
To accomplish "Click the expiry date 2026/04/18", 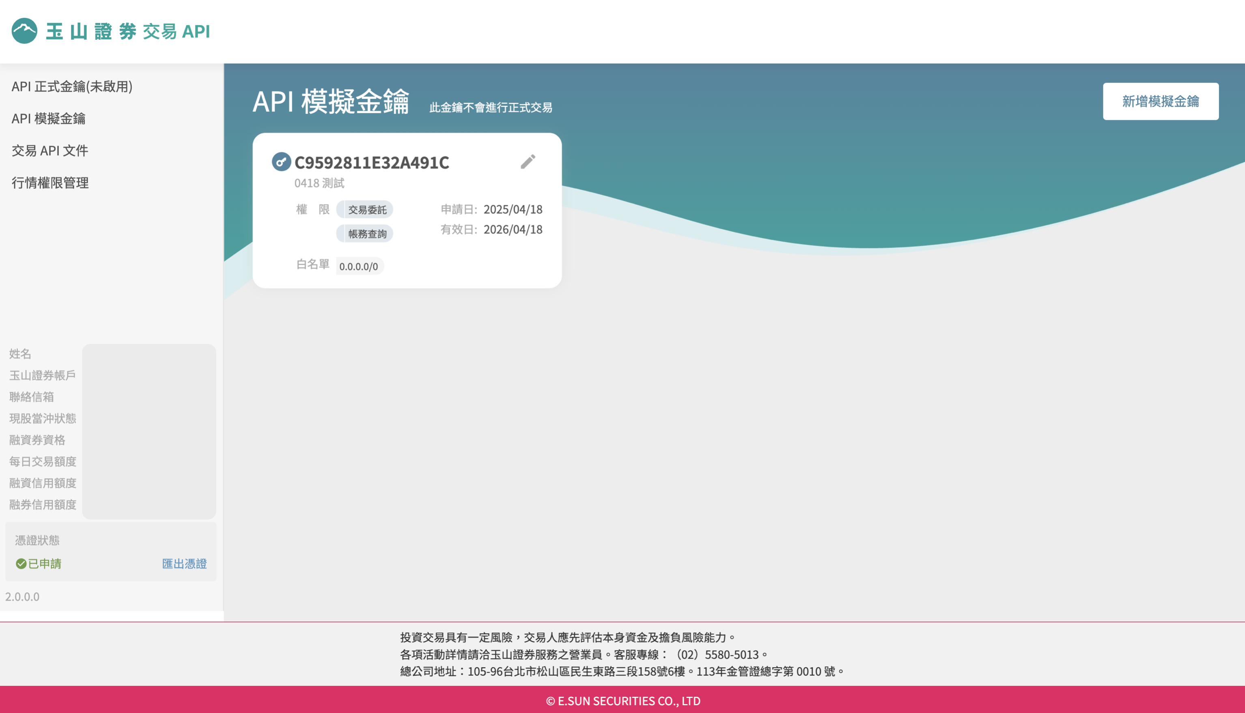I will 513,230.
